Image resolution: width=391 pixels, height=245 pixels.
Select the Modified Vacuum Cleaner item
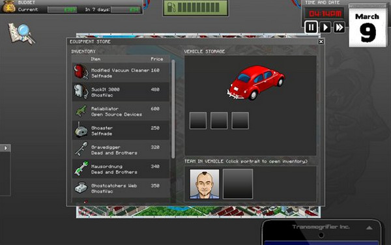point(121,72)
